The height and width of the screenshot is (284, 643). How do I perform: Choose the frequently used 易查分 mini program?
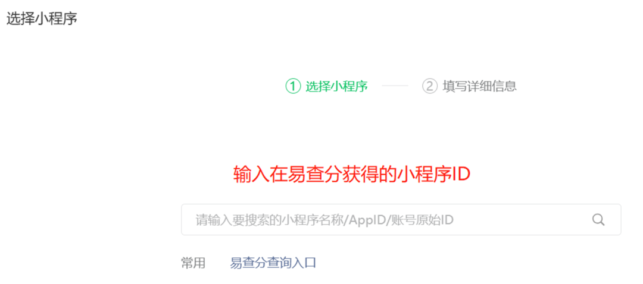(x=273, y=263)
